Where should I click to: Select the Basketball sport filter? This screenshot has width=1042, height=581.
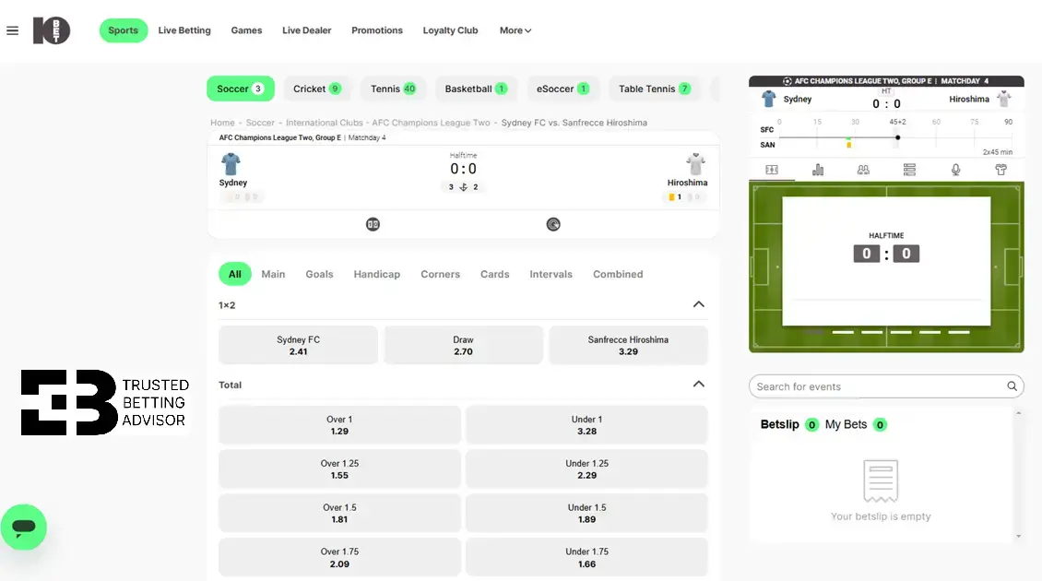pyautogui.click(x=476, y=89)
